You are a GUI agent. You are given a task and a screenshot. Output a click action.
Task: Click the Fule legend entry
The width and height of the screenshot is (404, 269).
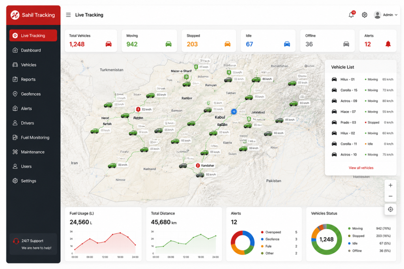click(279, 247)
